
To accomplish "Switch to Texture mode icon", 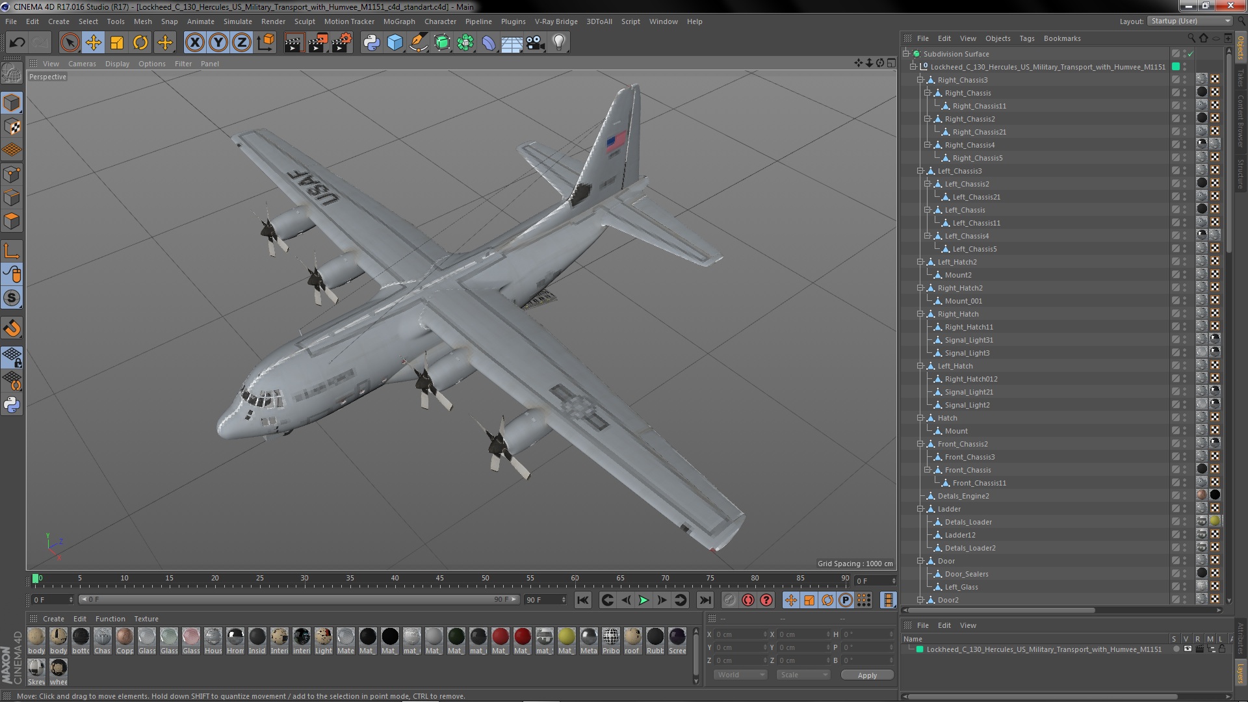I will coord(12,127).
